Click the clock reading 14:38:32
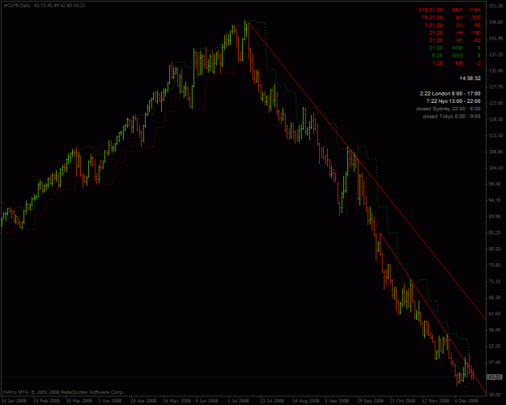This screenshot has height=405, width=506. (x=470, y=78)
